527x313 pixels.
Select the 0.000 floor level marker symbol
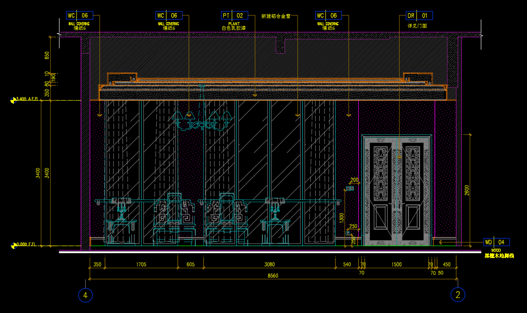click(x=12, y=244)
